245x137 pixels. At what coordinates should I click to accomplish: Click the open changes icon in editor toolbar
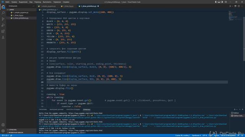235,6
